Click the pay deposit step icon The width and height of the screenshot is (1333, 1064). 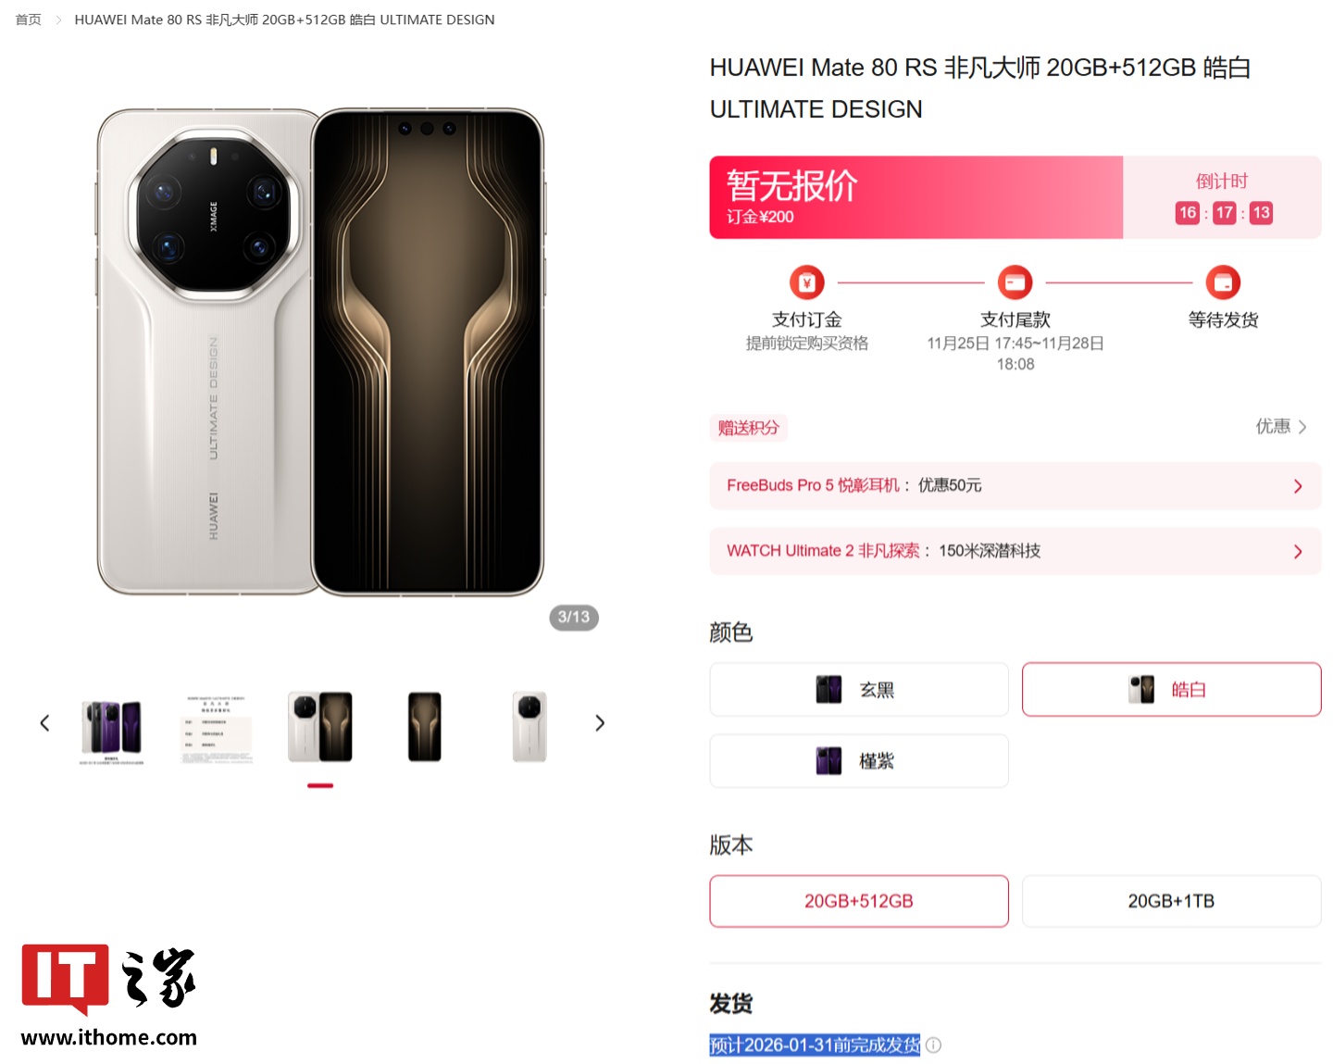click(x=806, y=282)
